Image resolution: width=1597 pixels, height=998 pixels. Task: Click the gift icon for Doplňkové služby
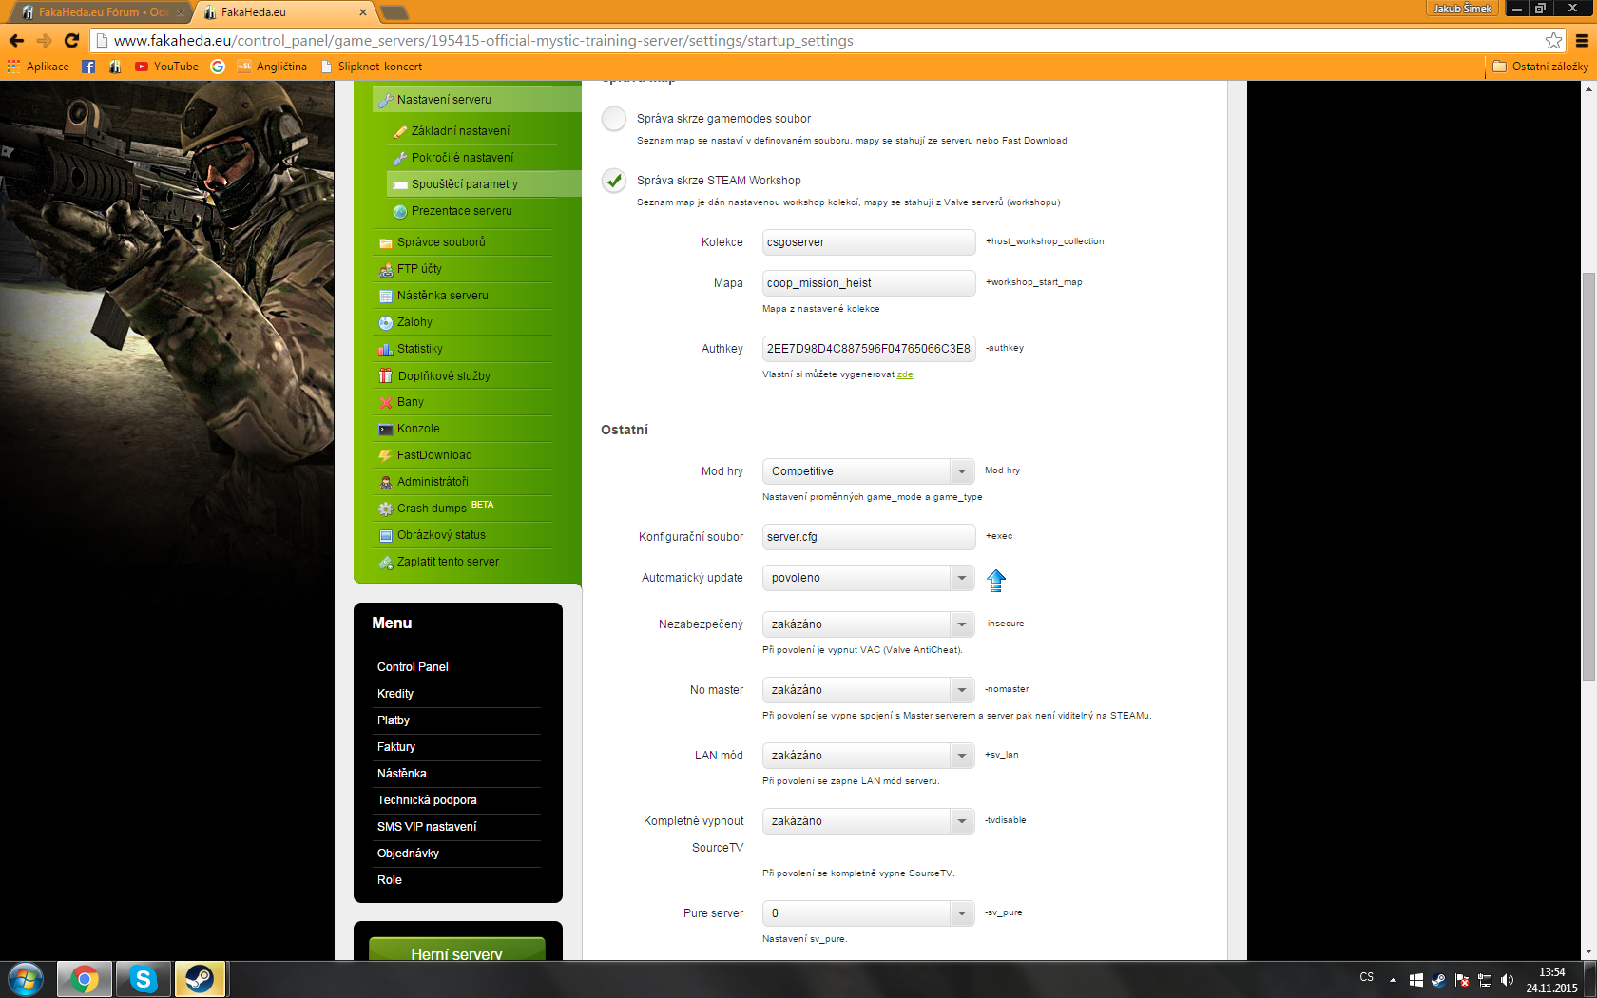click(x=386, y=375)
